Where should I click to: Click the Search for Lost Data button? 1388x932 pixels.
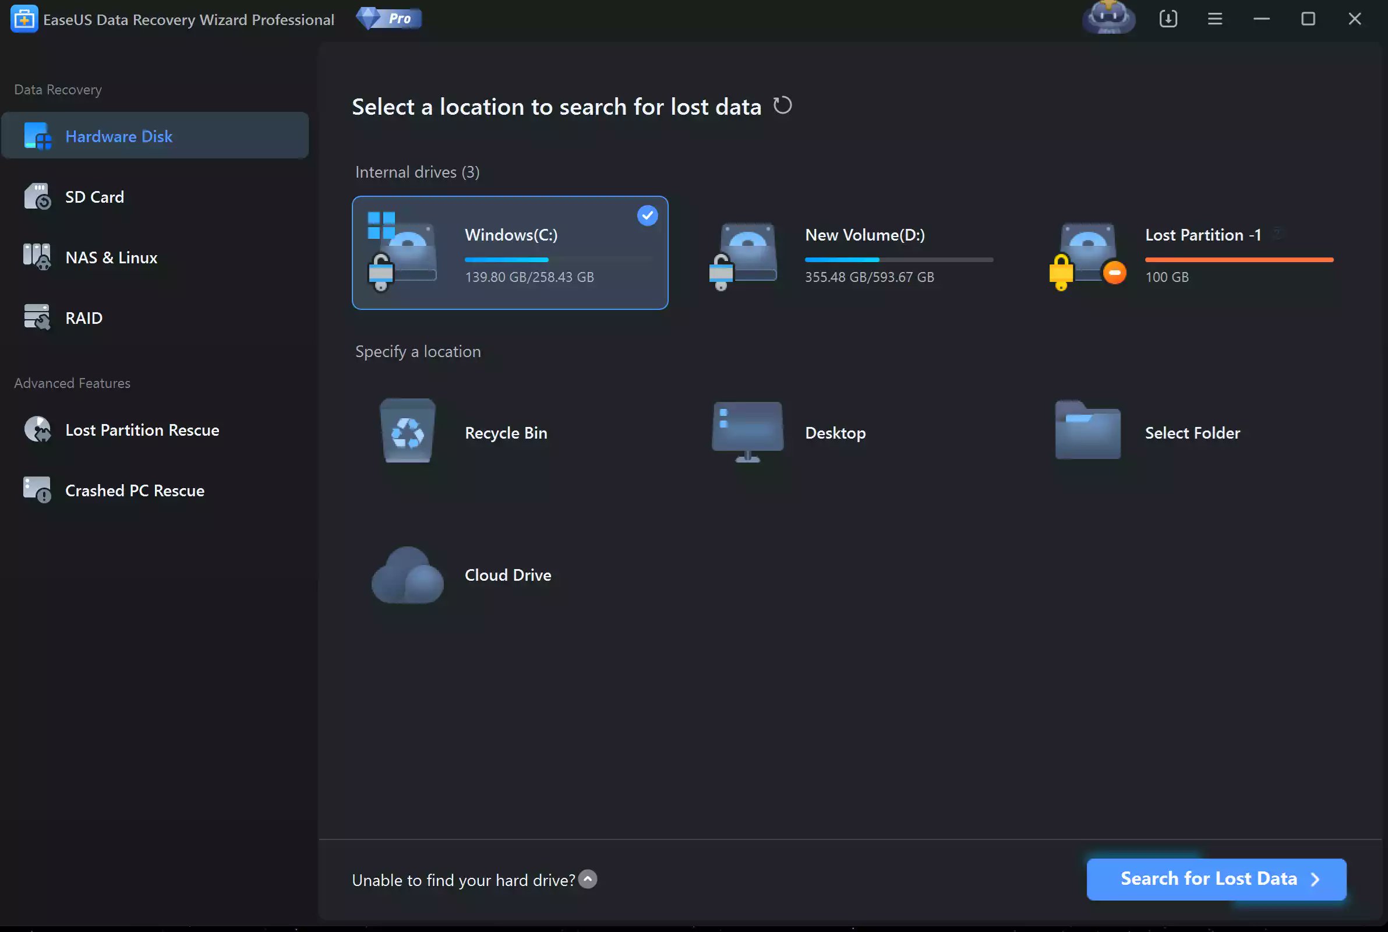click(x=1216, y=878)
